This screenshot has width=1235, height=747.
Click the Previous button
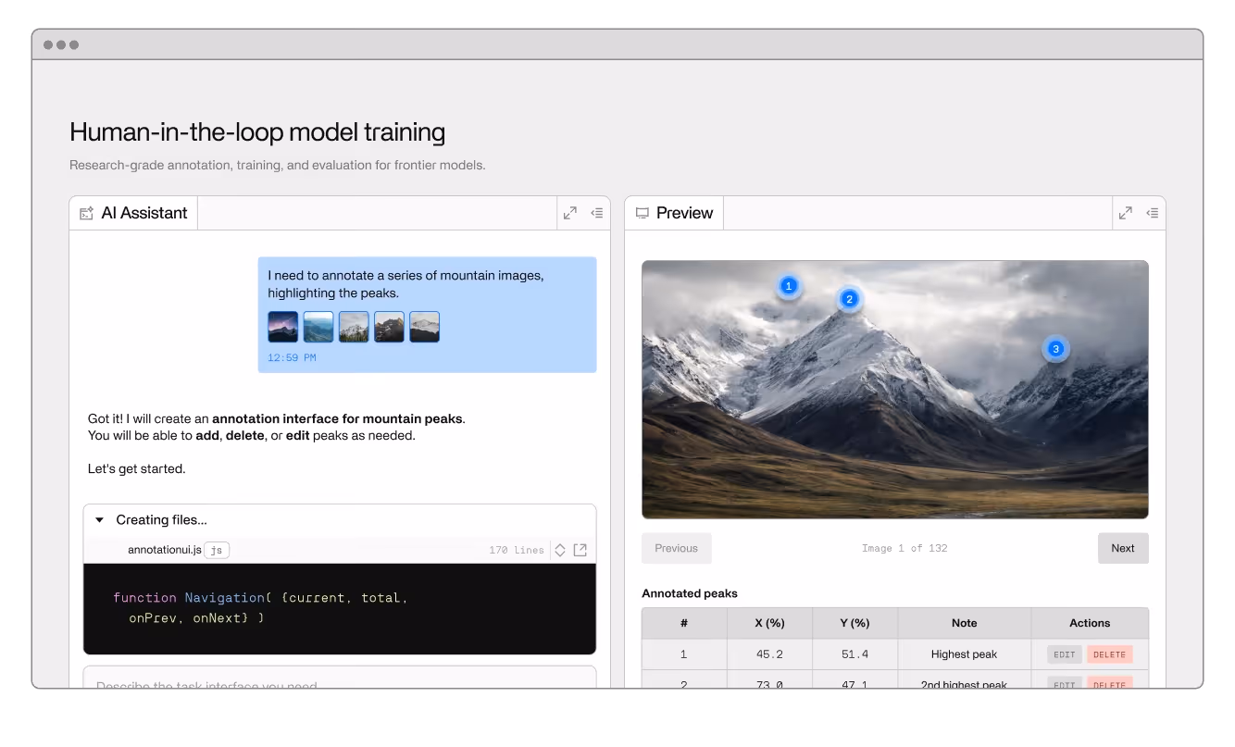[676, 548]
